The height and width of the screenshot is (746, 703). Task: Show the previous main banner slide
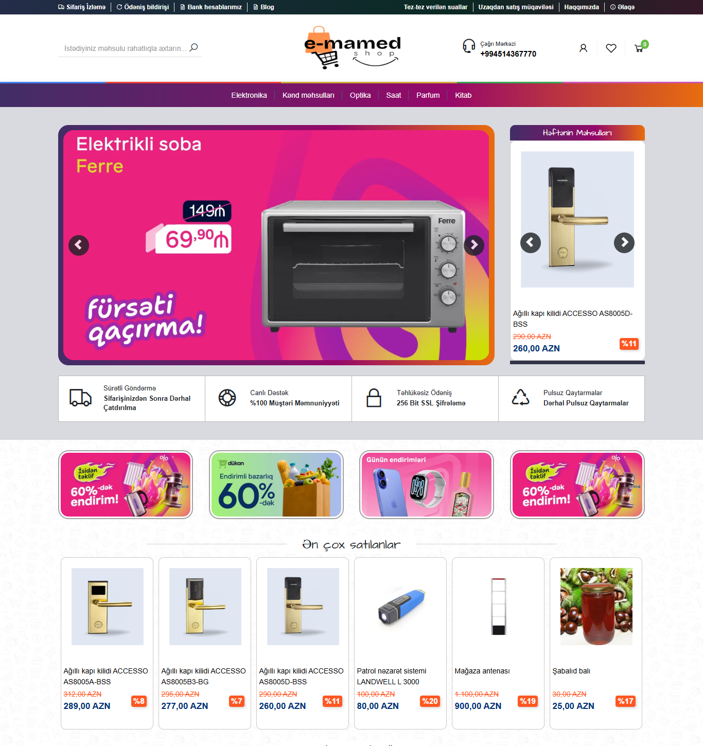(x=79, y=245)
